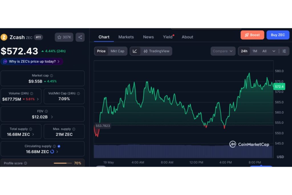Expand more time ranges chevron after All
This screenshot has width=292, height=195.
pos(274,51)
